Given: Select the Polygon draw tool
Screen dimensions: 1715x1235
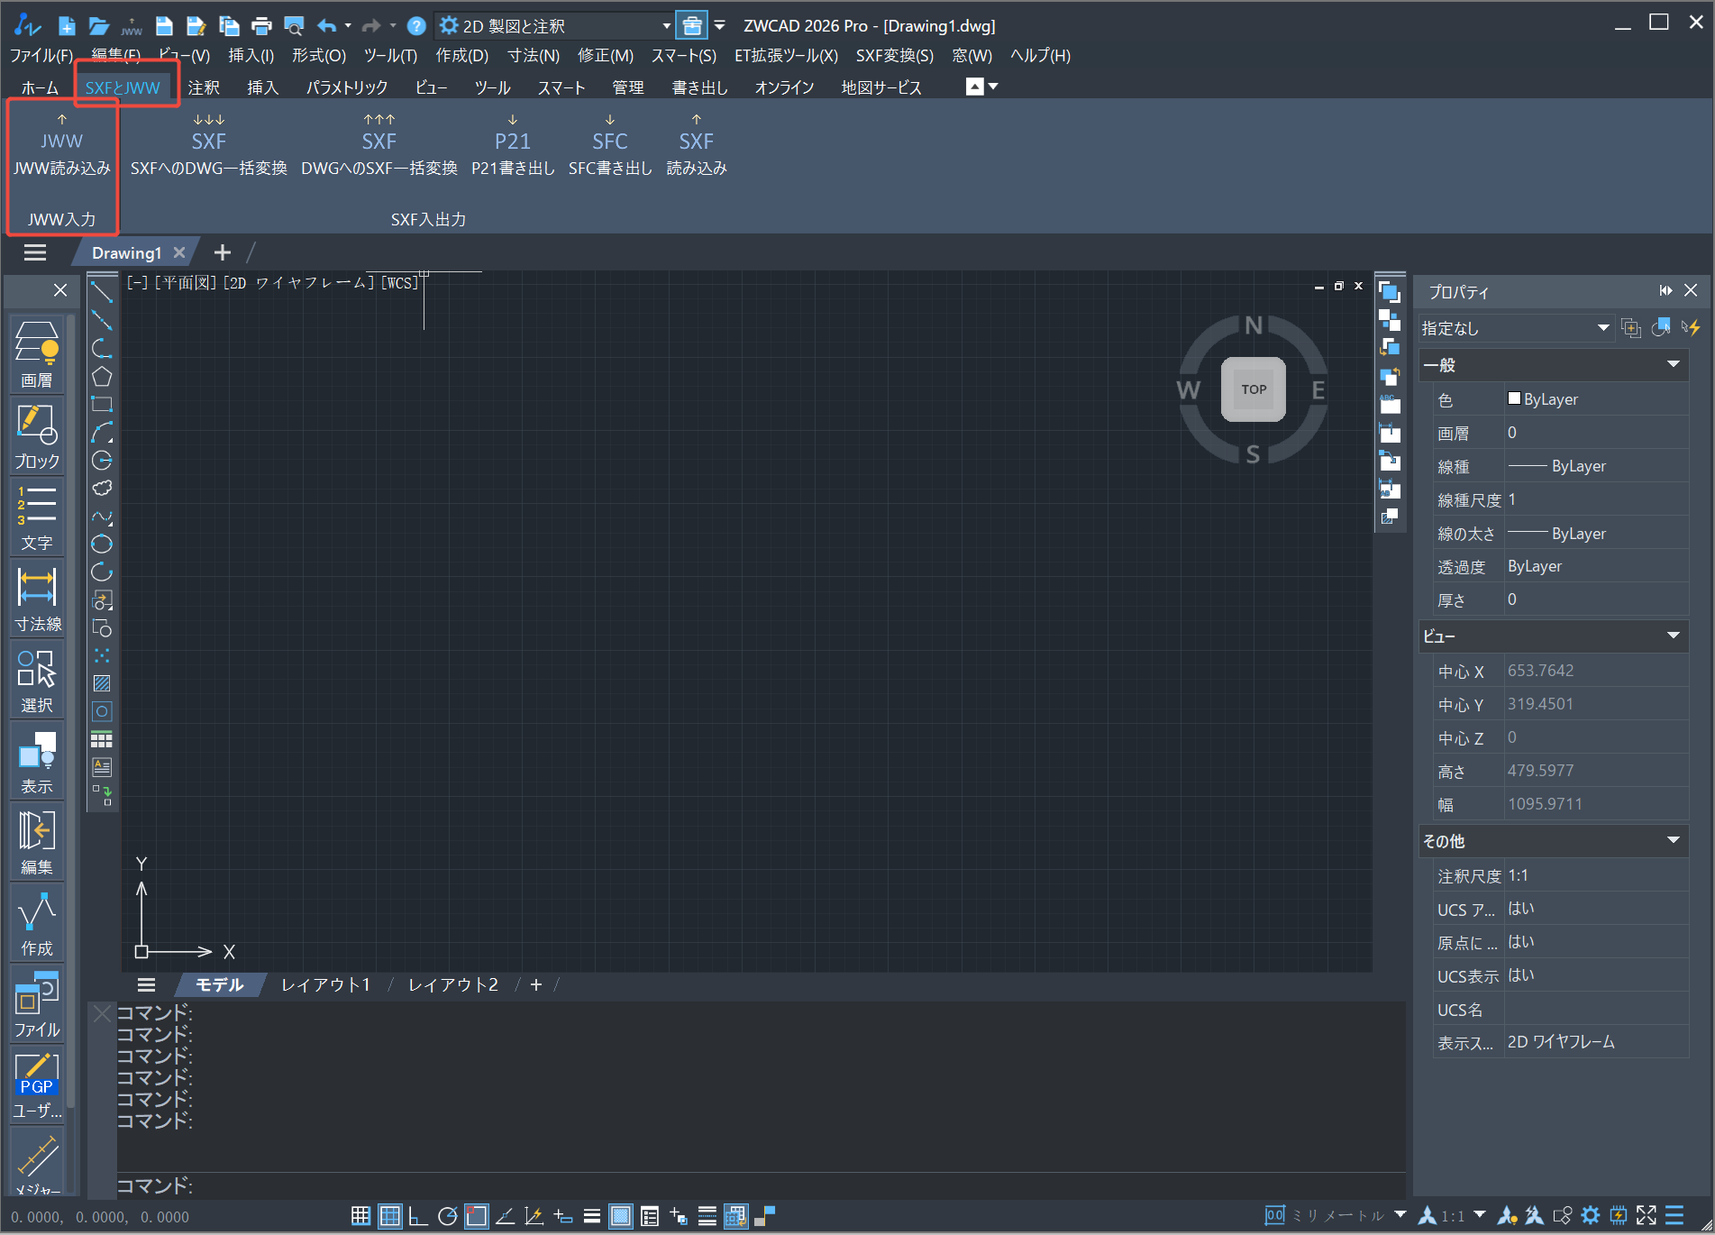Looking at the screenshot, I should tap(102, 377).
